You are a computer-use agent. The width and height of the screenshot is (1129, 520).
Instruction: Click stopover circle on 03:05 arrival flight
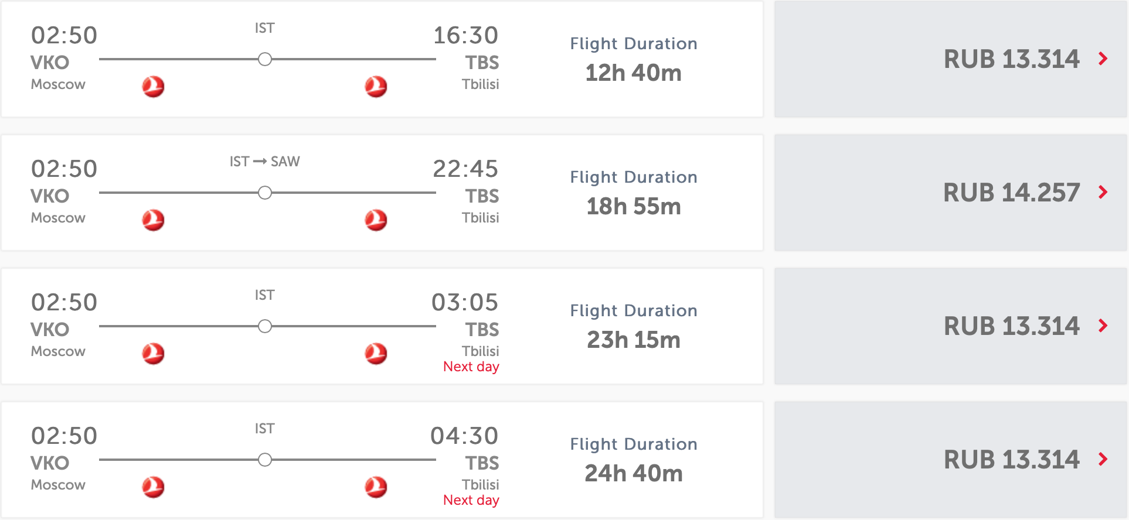[x=265, y=326]
